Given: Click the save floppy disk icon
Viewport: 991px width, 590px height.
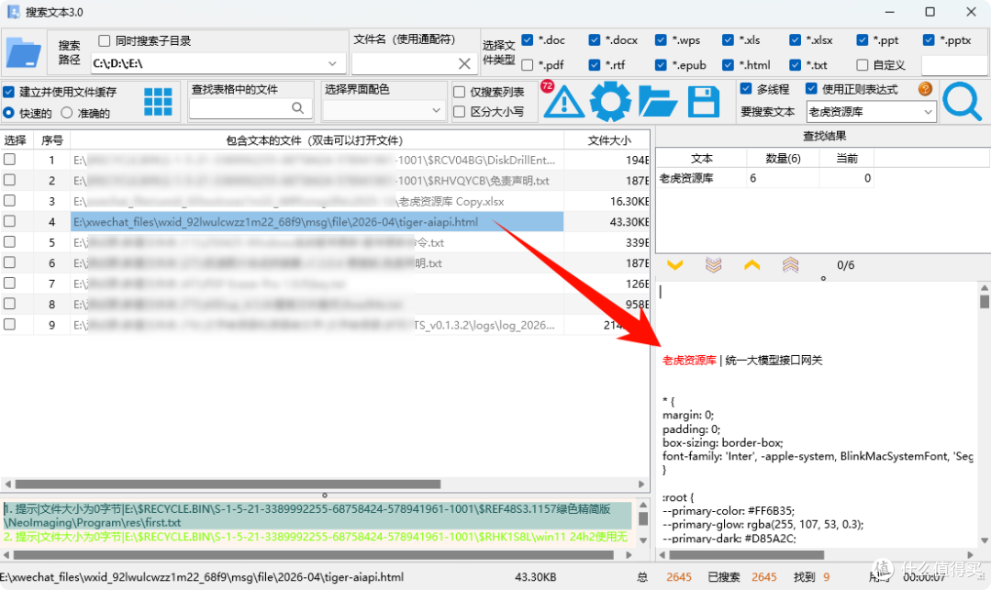Looking at the screenshot, I should point(704,102).
